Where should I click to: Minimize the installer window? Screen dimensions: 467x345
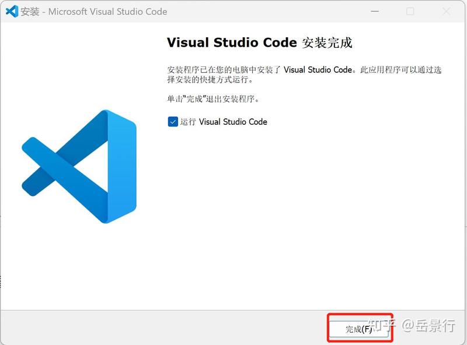(375, 11)
